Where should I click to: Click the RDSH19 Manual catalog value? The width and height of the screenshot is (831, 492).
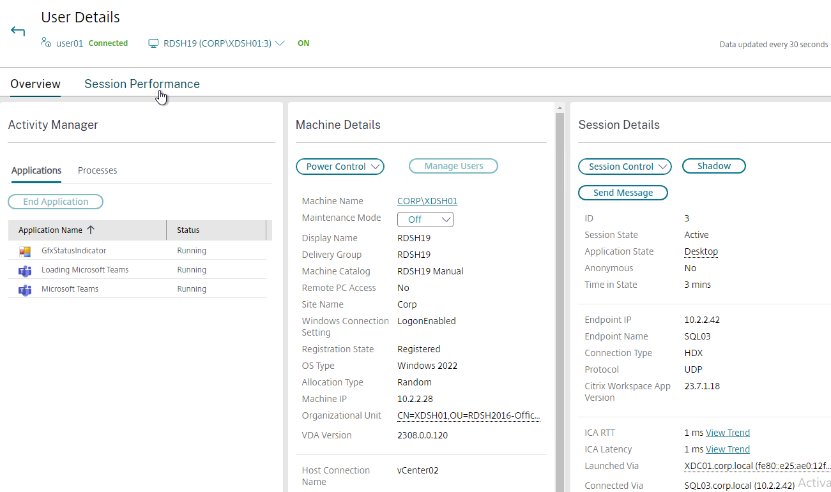pos(430,271)
